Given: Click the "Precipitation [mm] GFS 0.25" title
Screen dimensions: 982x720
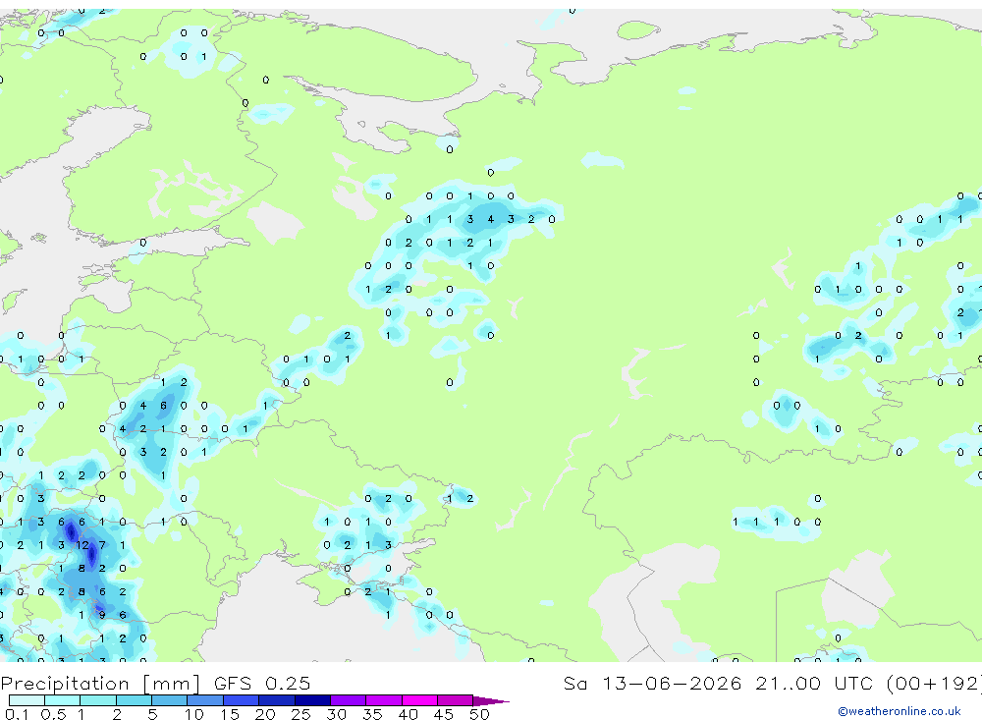Looking at the screenshot, I should click(x=155, y=684).
